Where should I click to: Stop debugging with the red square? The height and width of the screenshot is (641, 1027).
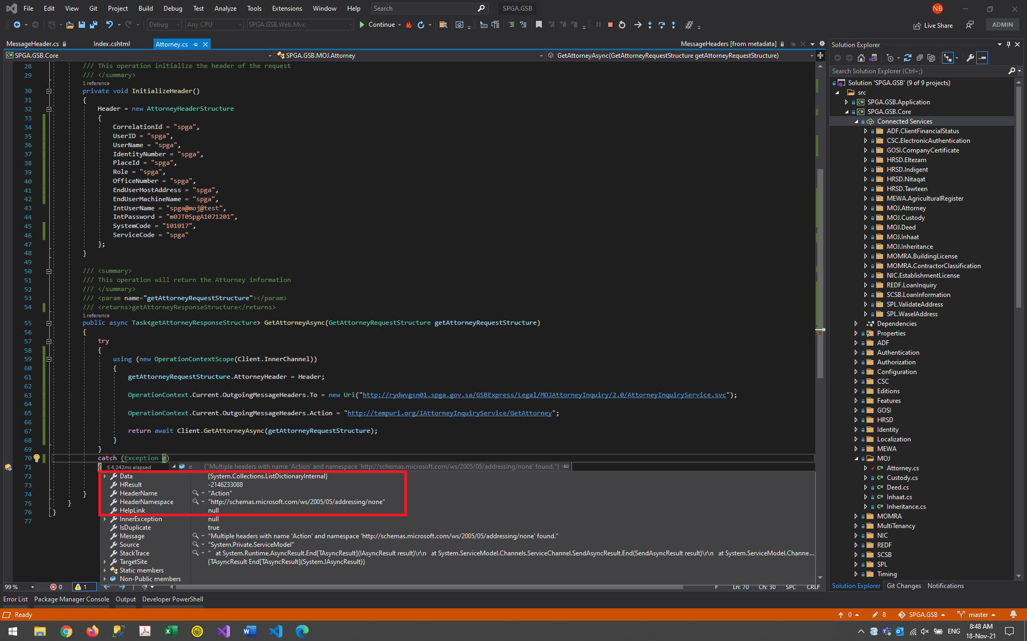tap(610, 25)
